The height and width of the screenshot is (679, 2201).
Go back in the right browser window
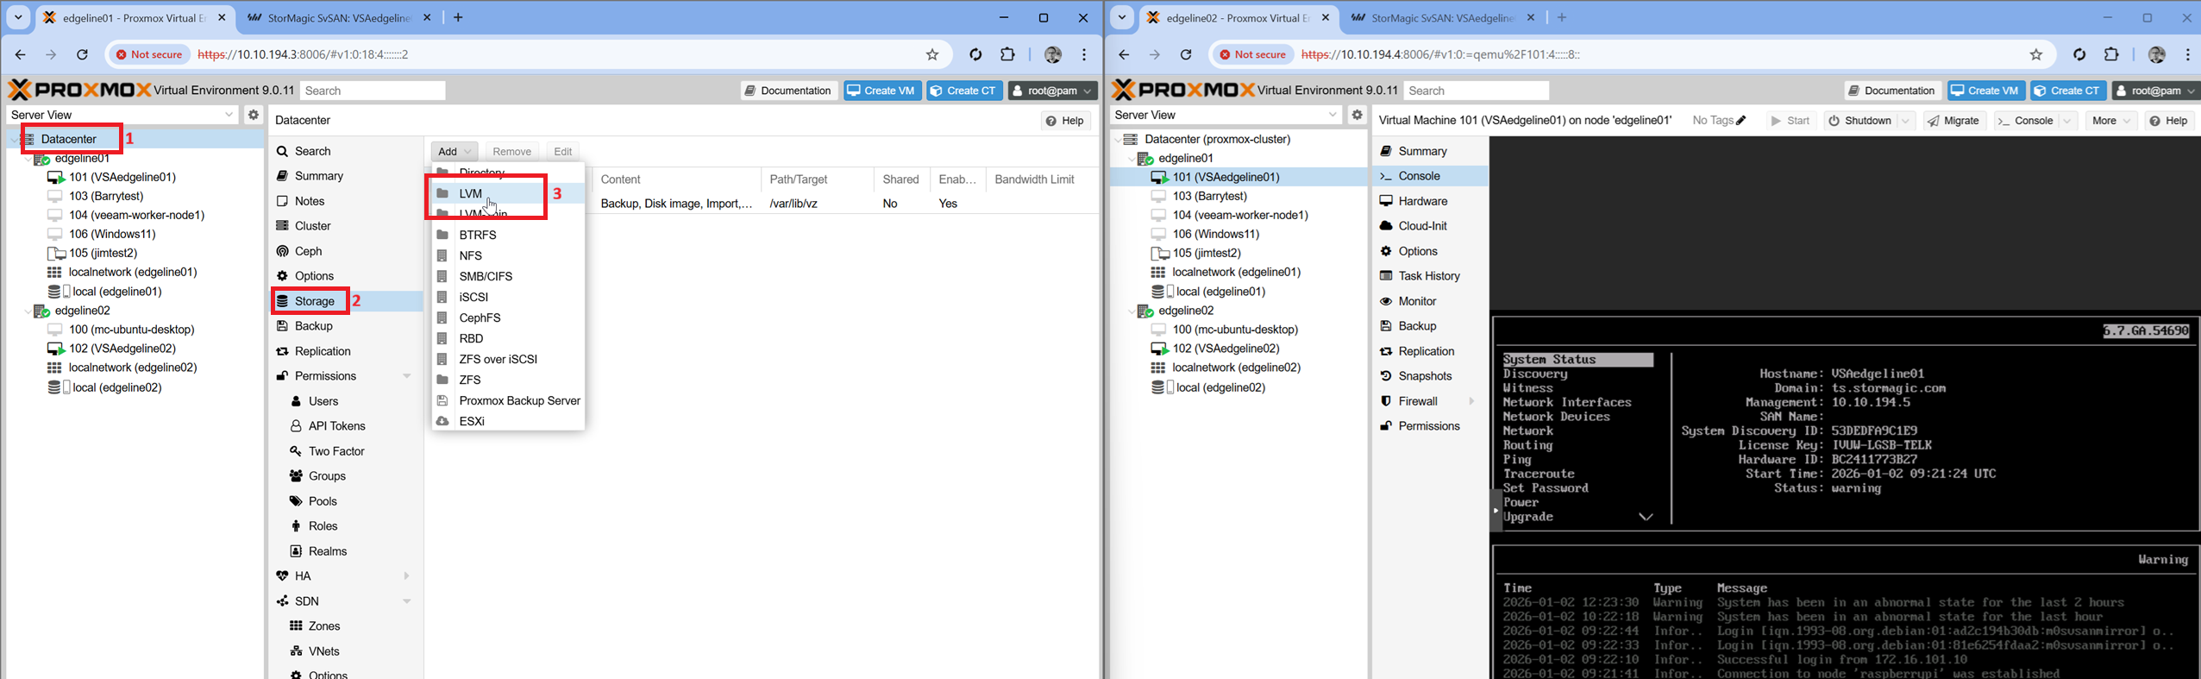coord(1124,54)
